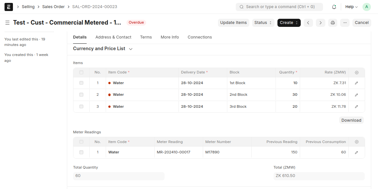Switch to the Terms tab
Image resolution: width=378 pixels, height=189 pixels.
tap(146, 37)
